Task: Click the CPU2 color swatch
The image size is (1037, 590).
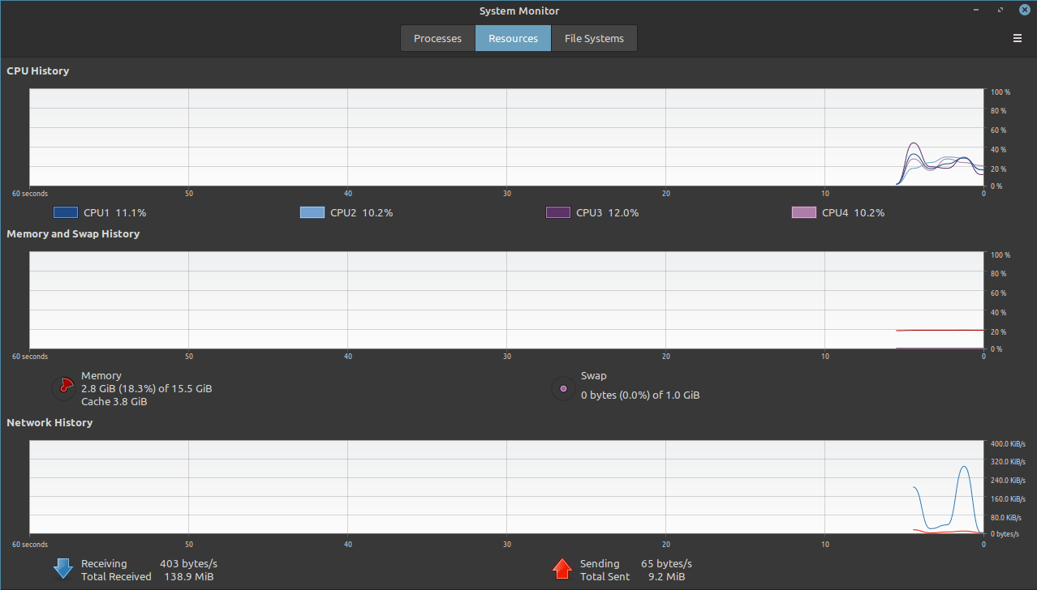Action: pos(312,212)
